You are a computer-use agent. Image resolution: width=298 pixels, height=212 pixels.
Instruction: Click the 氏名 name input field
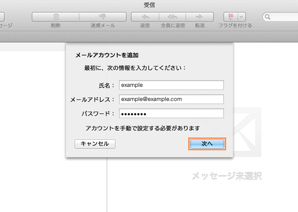[x=171, y=85]
